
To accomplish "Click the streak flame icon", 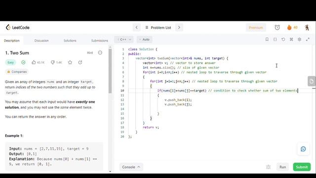I will pyautogui.click(x=289, y=28).
